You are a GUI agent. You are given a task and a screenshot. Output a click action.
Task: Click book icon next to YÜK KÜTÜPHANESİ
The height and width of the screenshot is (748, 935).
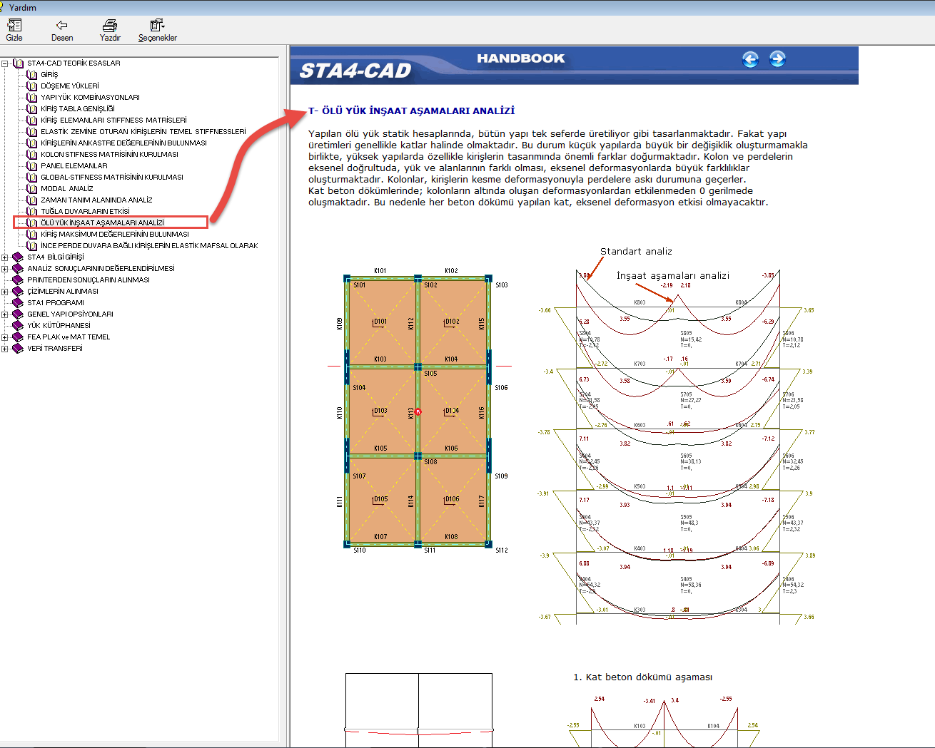(x=18, y=325)
